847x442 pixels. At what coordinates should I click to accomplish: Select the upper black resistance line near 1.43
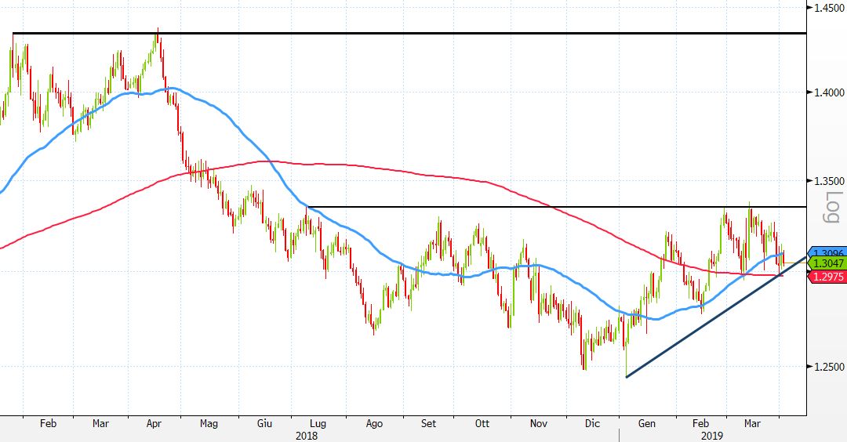click(409, 34)
